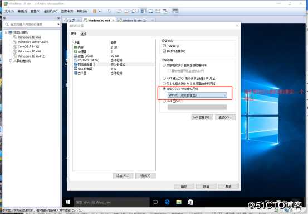308x215 pixels.
Task: Select the CD/DVD (SATA) device row
Action: click(x=114, y=60)
